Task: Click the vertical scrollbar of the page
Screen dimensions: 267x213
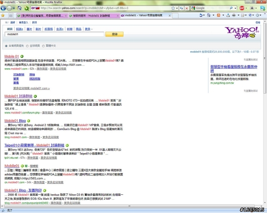Action: 265,58
